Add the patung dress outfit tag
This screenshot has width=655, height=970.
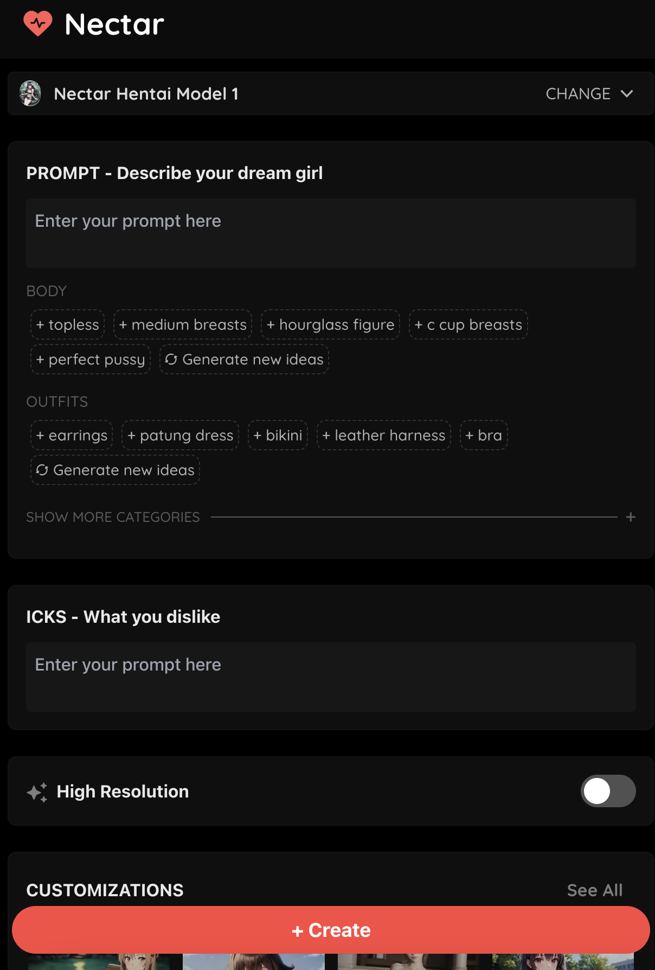(181, 435)
